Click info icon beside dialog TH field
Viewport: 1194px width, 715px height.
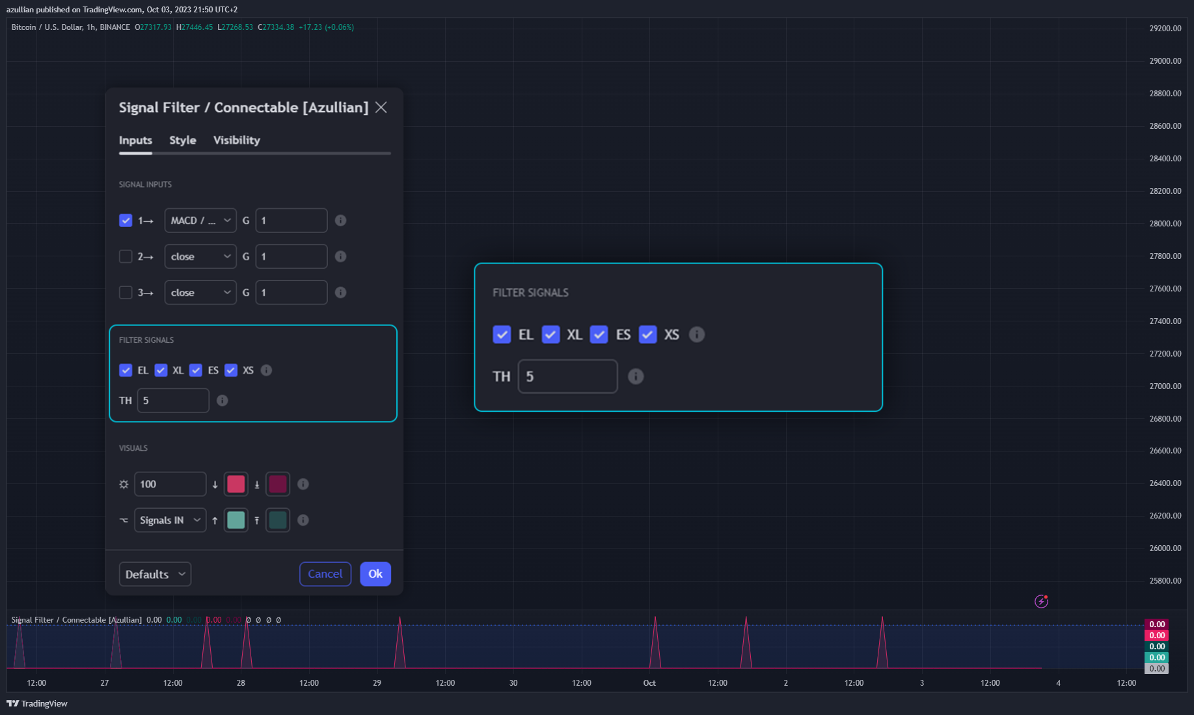222,400
